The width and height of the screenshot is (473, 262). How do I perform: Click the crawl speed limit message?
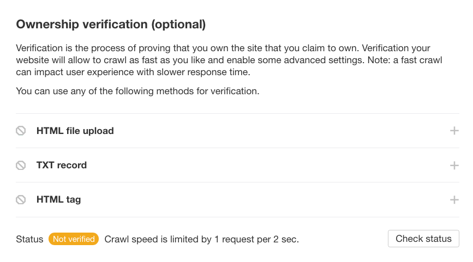pos(201,239)
